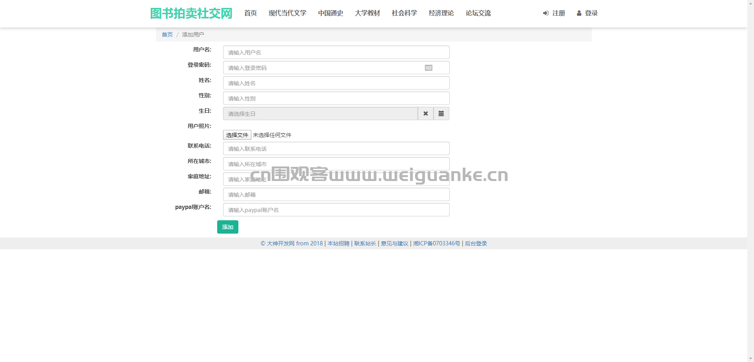Click the user icon beside 登录
The width and height of the screenshot is (754, 362).
click(579, 13)
